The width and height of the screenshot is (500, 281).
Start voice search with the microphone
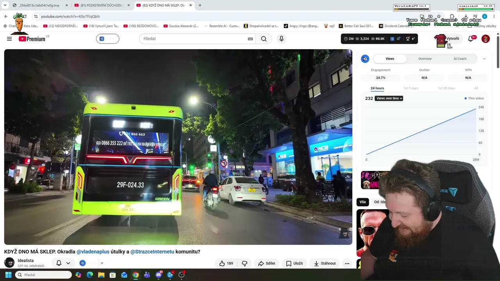281,39
